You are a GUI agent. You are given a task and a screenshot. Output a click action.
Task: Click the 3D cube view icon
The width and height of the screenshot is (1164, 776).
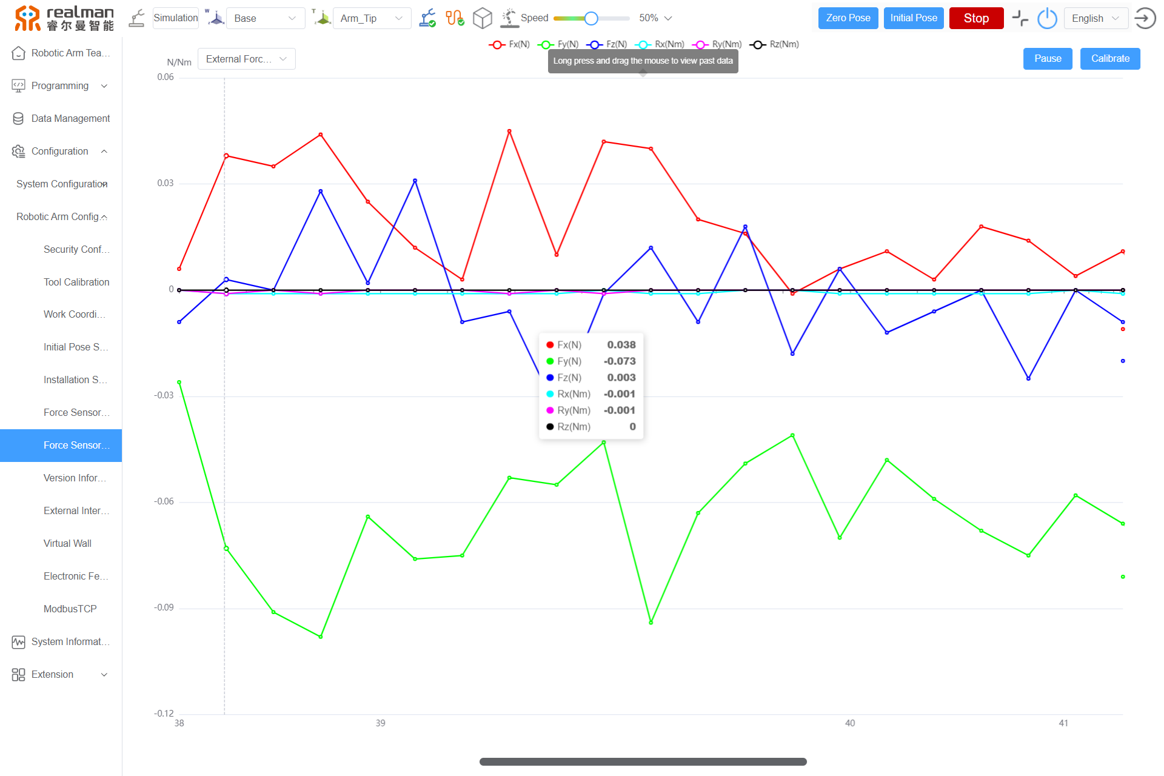[x=483, y=18]
